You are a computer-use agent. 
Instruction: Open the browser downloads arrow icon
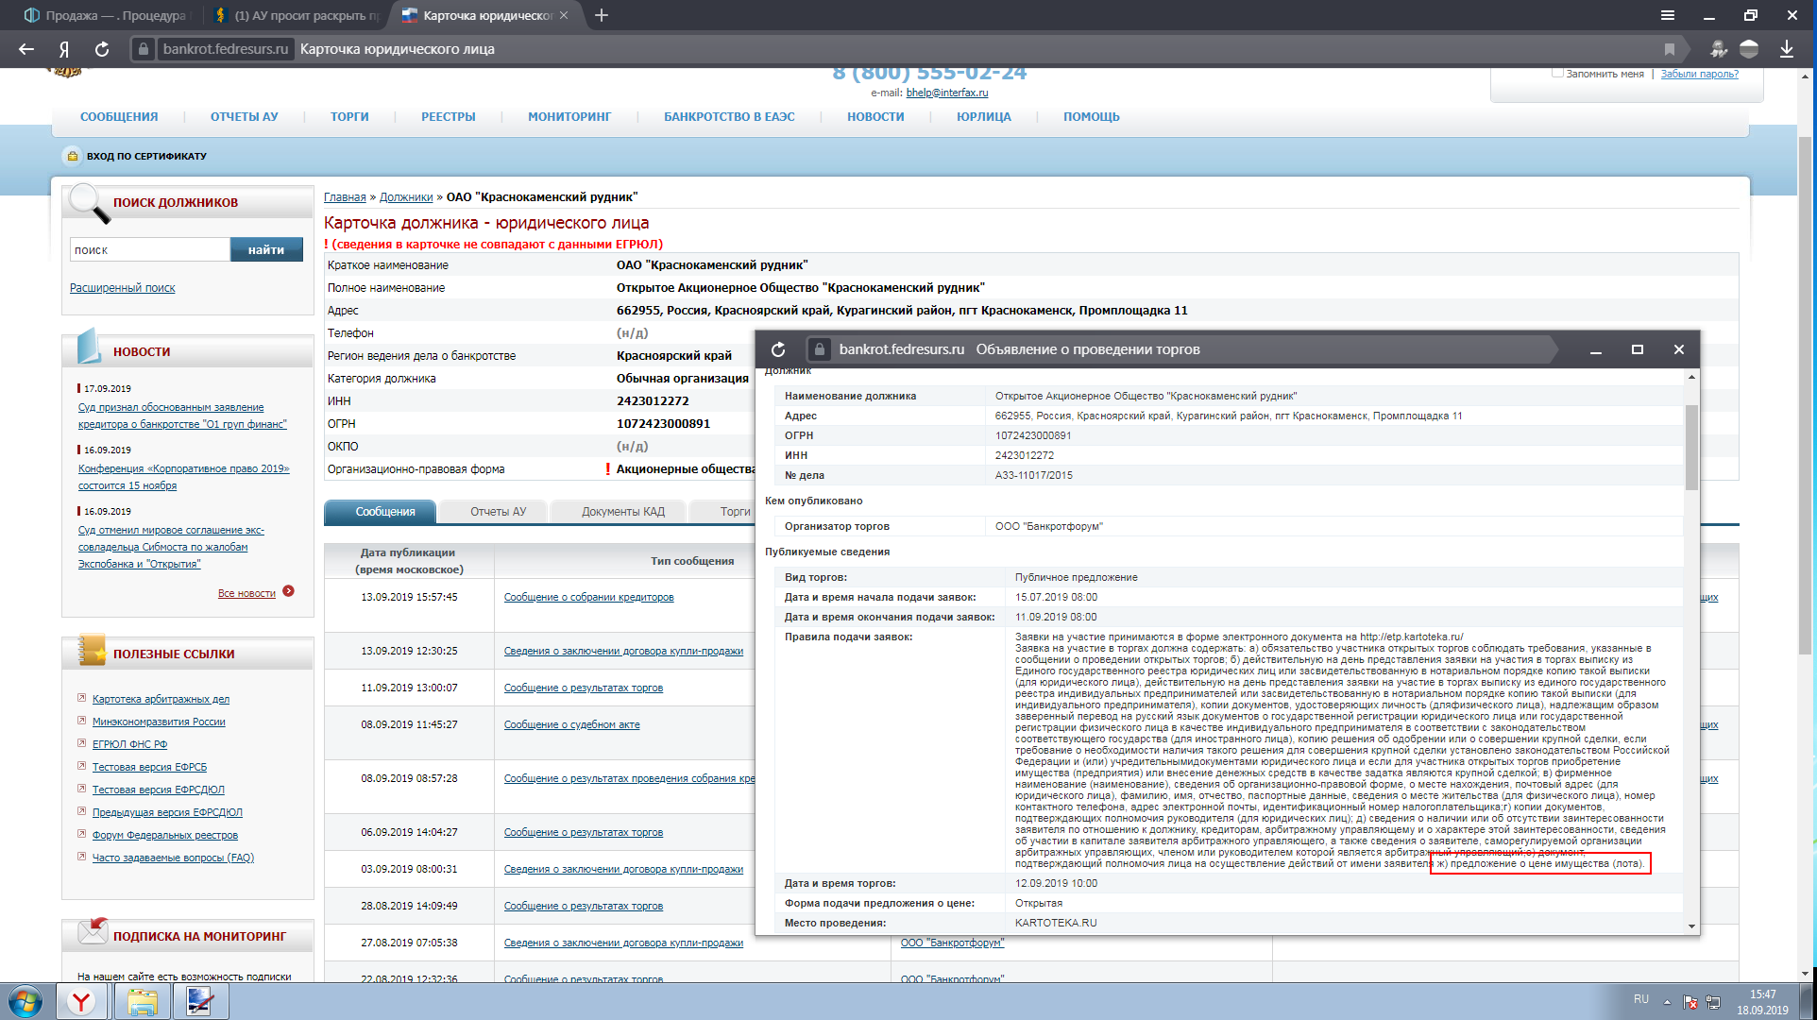point(1786,49)
